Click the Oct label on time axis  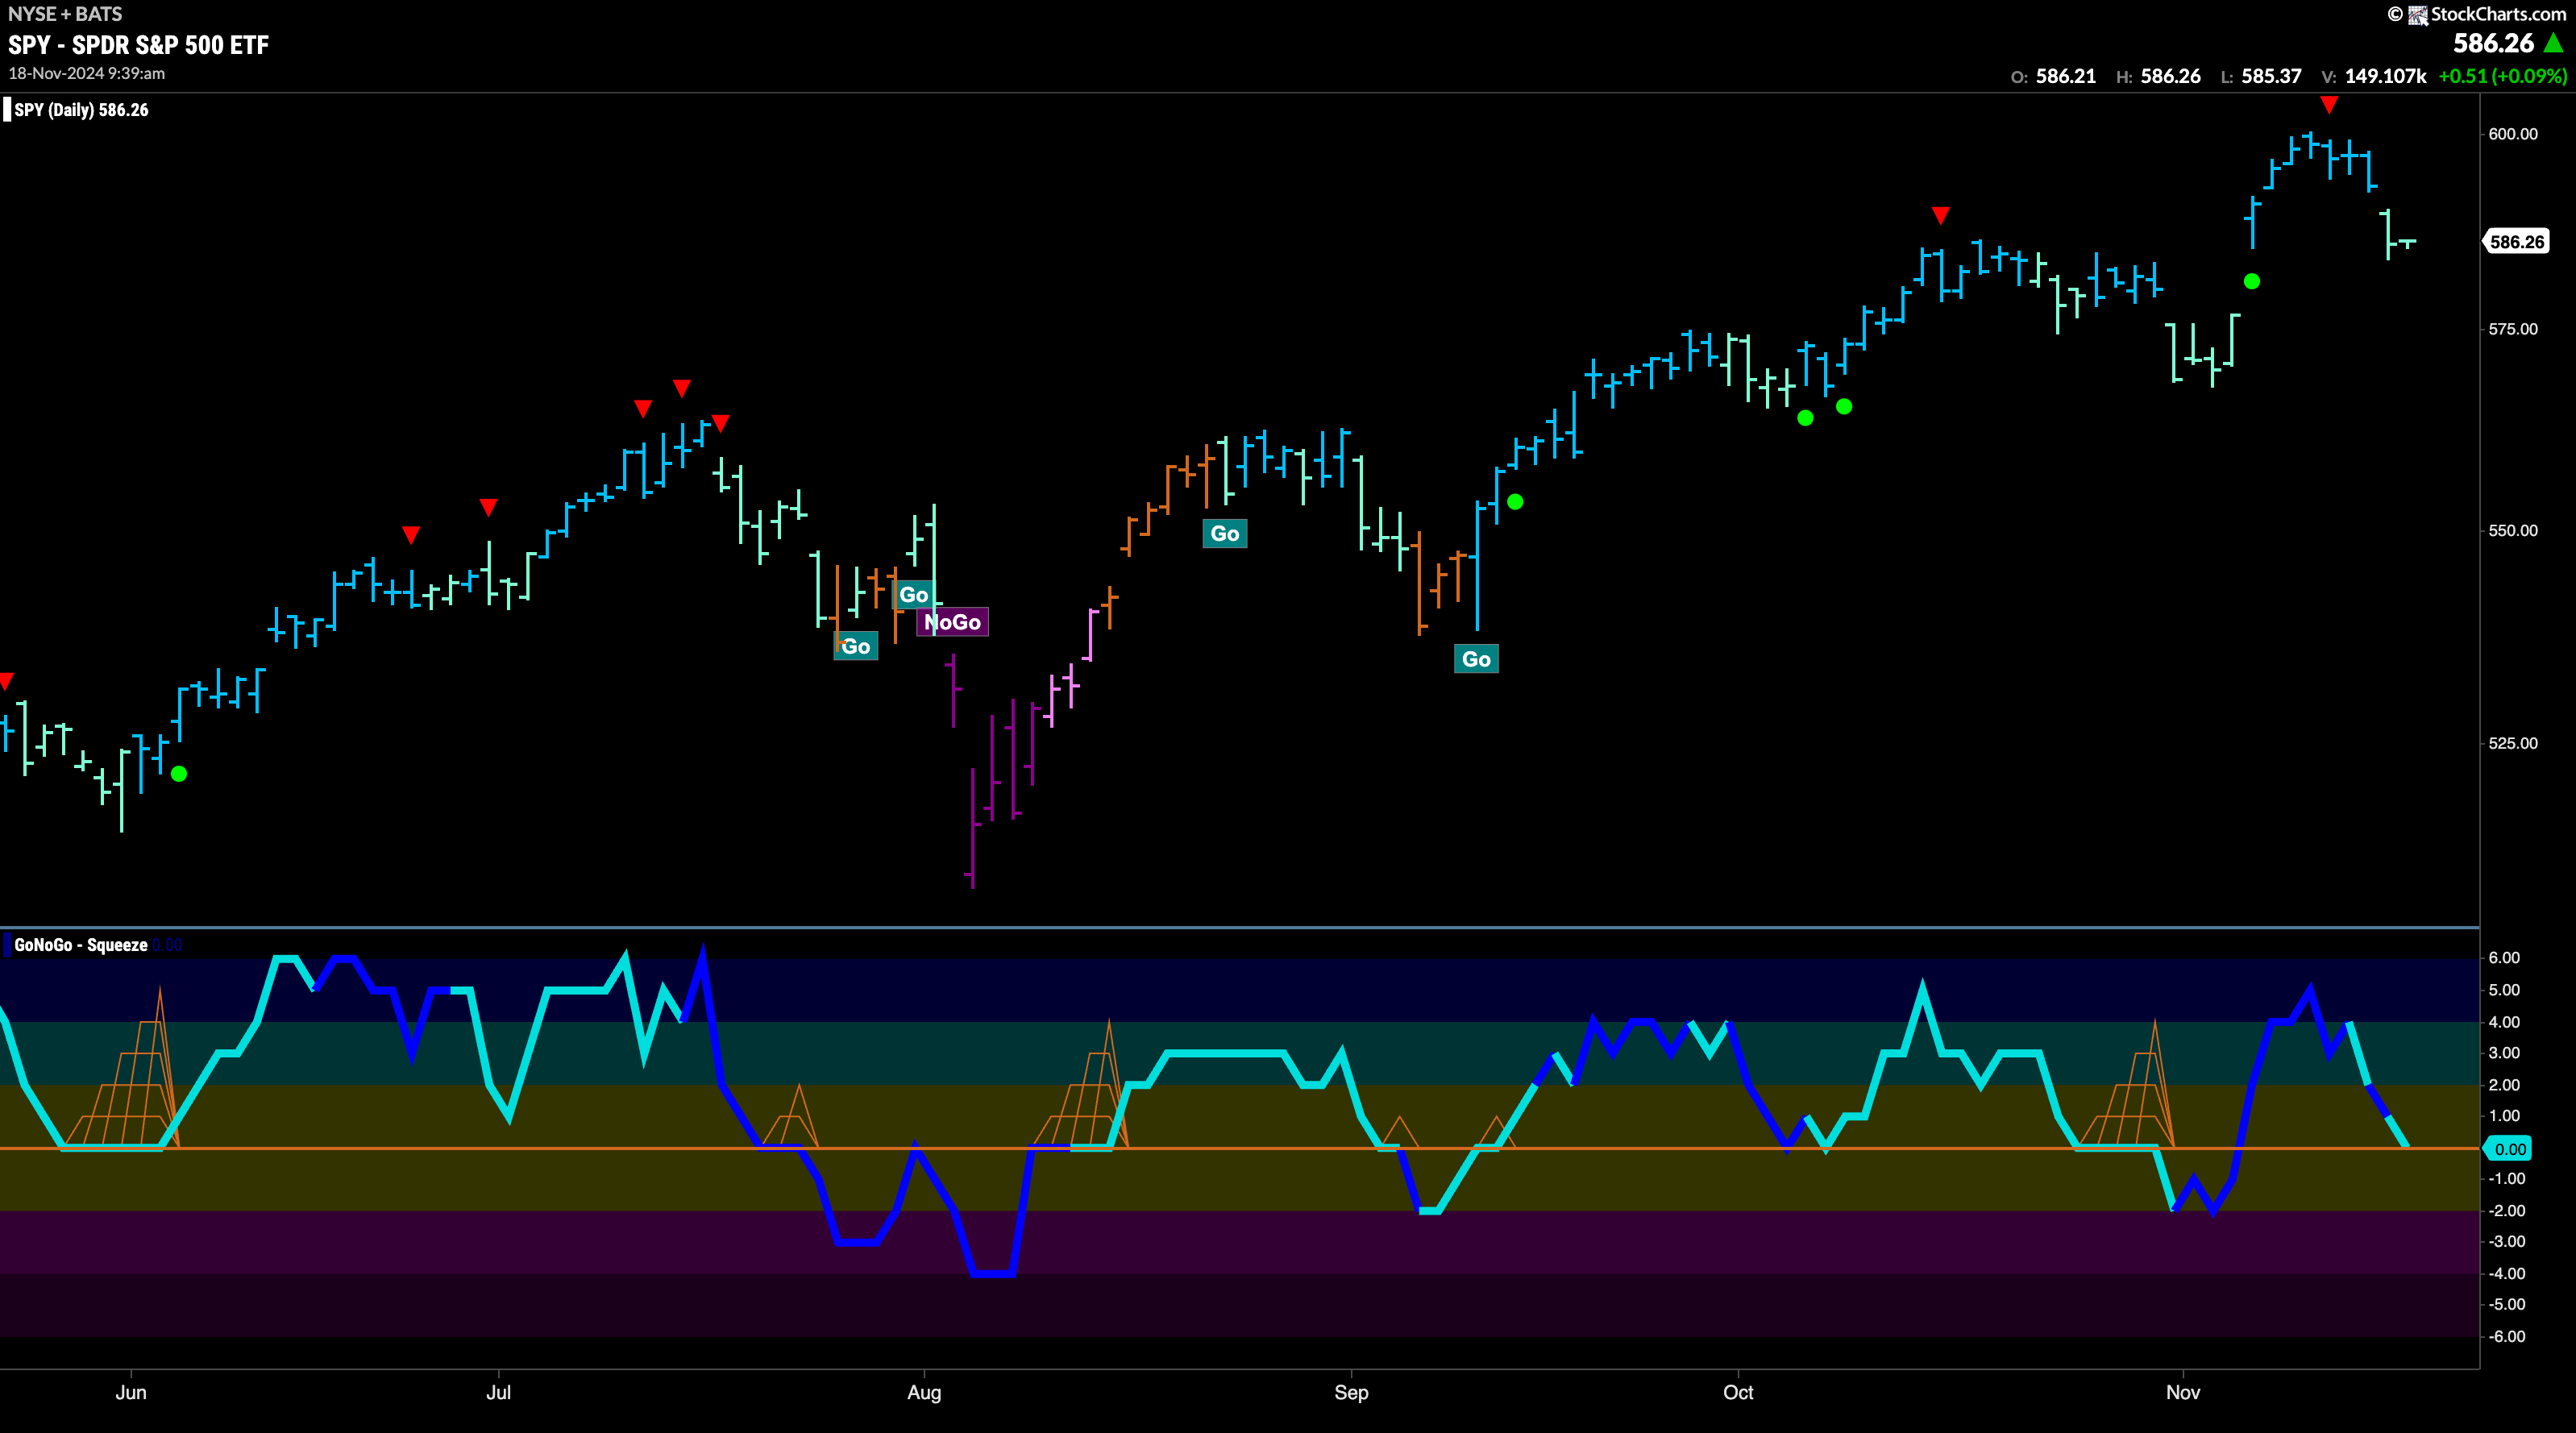point(1738,1393)
